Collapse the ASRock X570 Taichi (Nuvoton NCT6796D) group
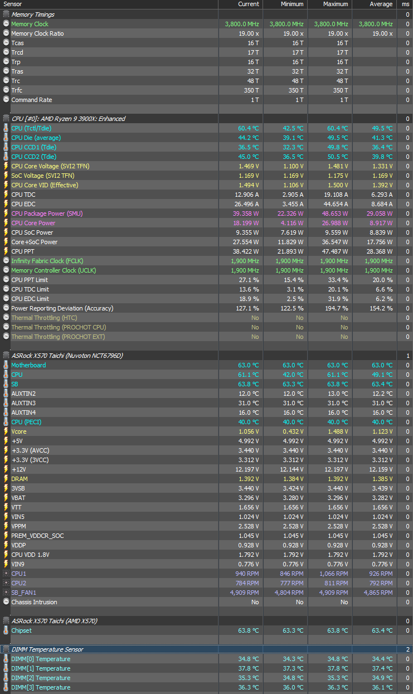The image size is (413, 694). (6, 356)
